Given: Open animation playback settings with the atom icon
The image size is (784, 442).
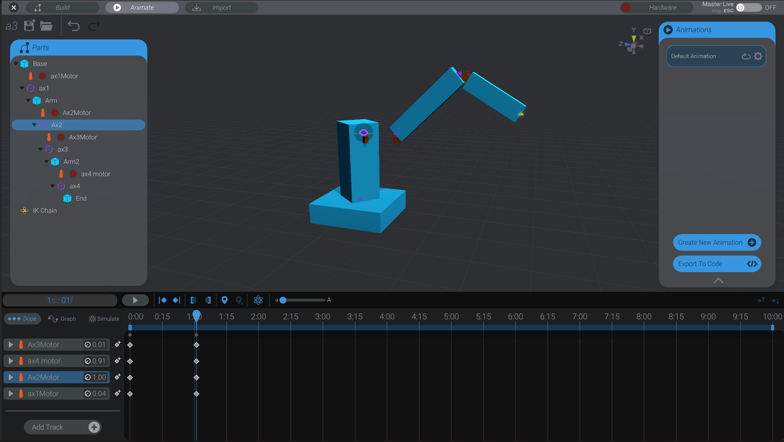Looking at the screenshot, I should pyautogui.click(x=258, y=300).
